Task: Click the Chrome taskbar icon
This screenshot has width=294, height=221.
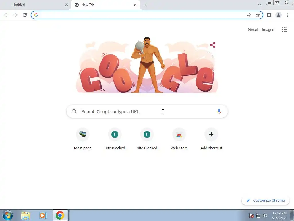Action: point(60,215)
